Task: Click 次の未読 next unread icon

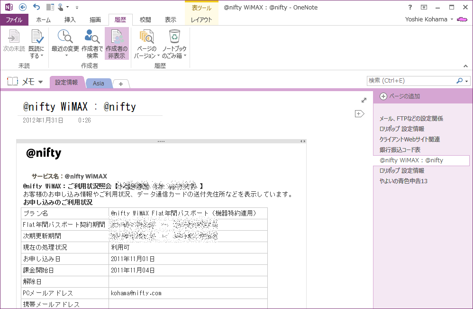Action: click(14, 41)
